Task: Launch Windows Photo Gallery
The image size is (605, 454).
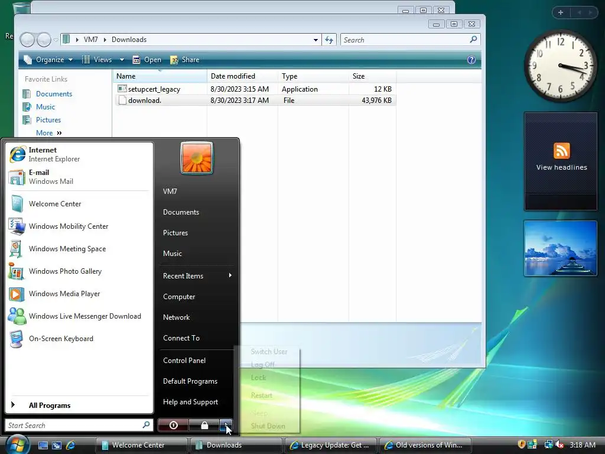Action: click(x=79, y=271)
